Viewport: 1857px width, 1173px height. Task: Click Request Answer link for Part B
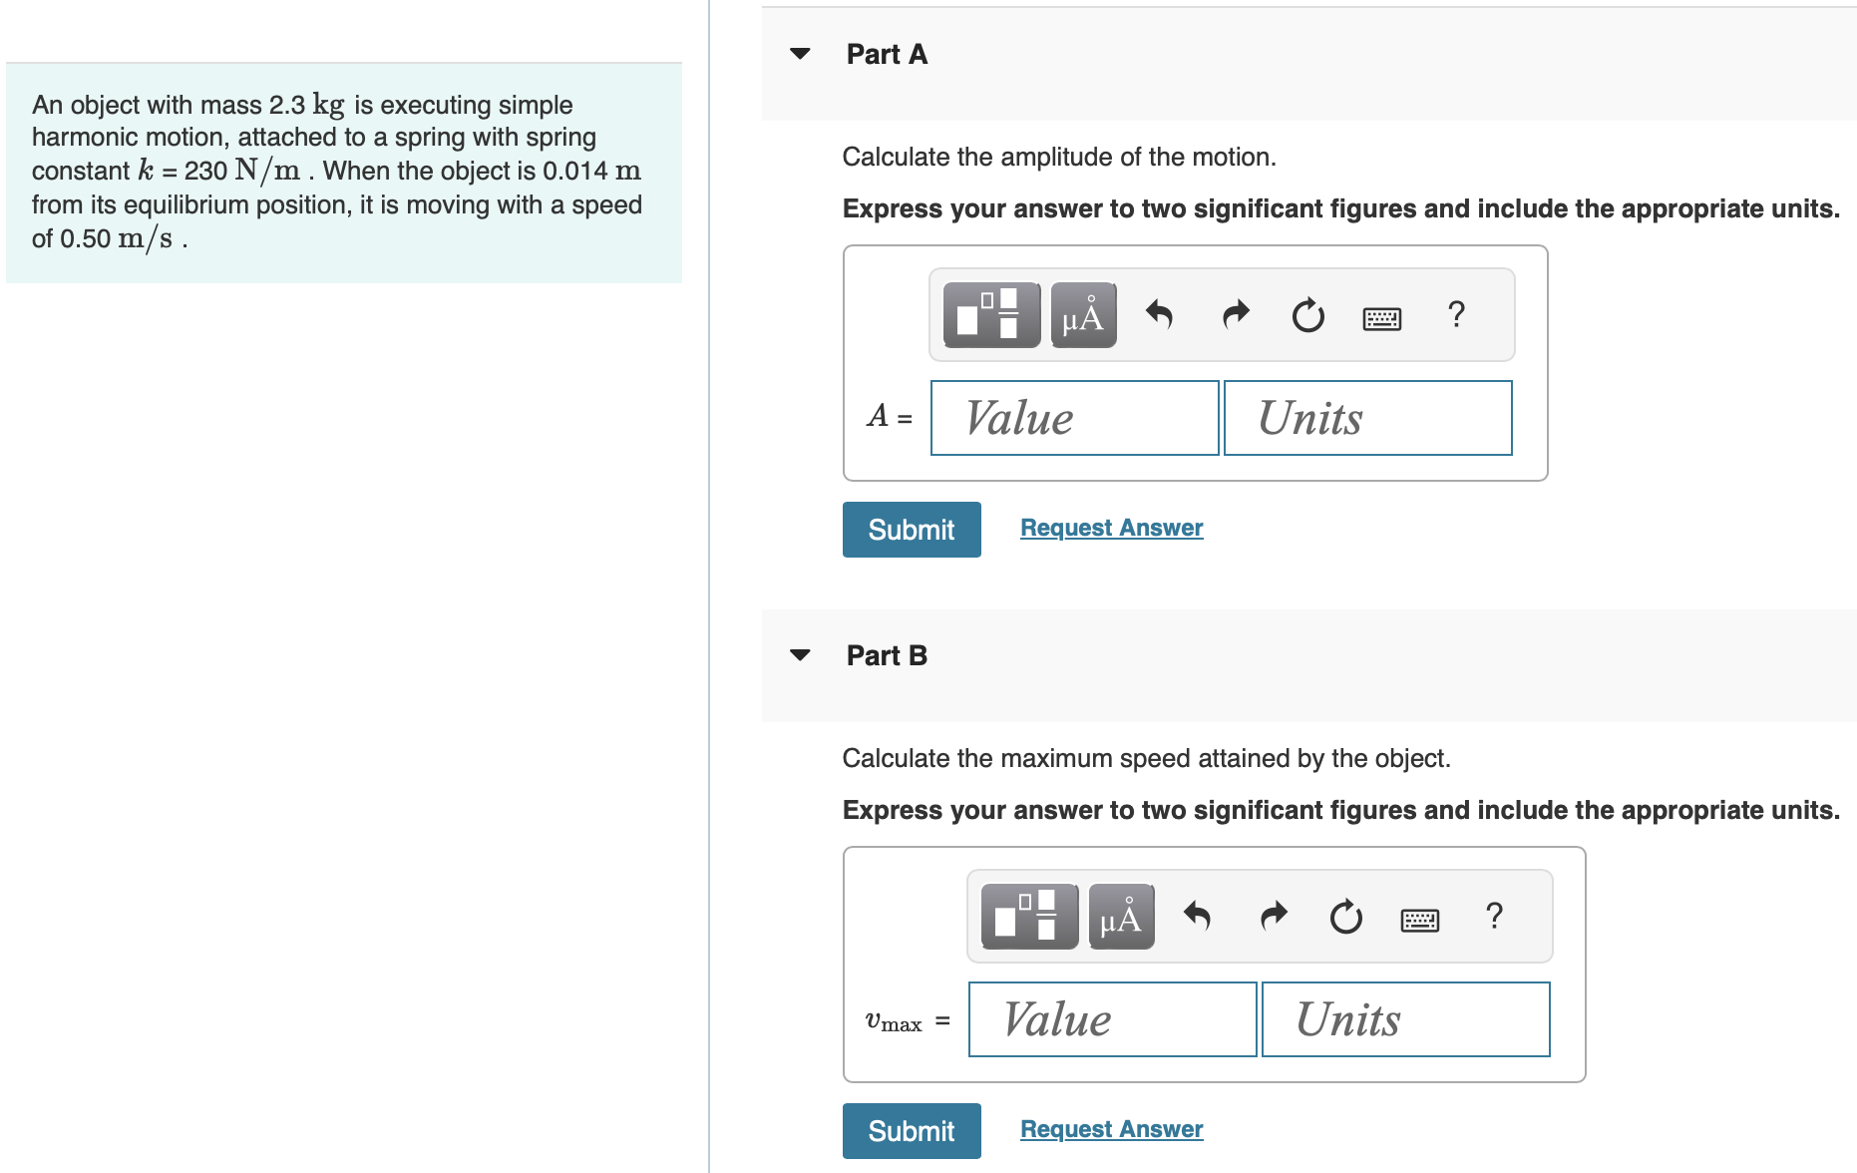1112,1129
